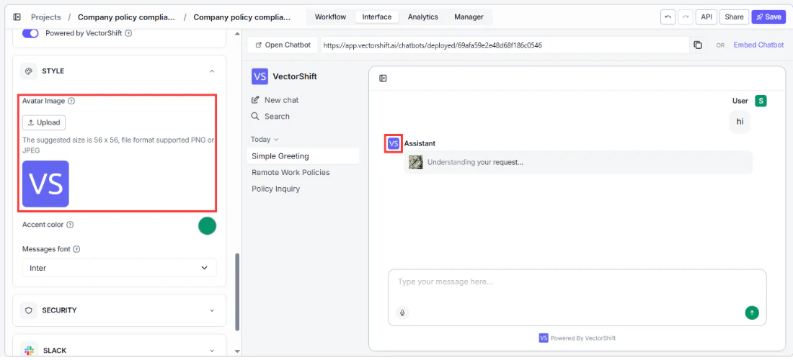
Task: Open info tooltip next to Accent color
Action: 70,225
